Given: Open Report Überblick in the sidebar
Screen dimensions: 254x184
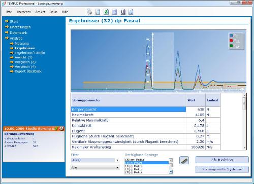Looking at the screenshot, I should 28,71.
